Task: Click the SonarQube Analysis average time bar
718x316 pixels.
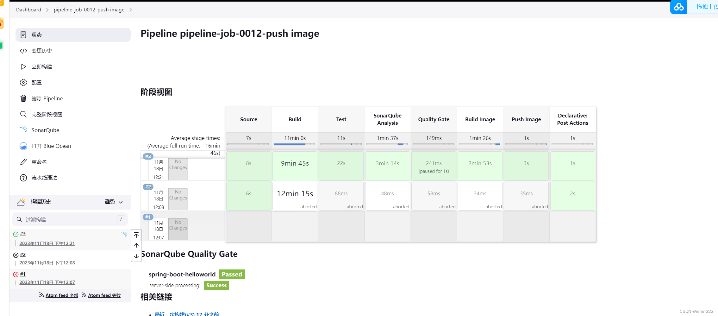Action: (x=387, y=144)
